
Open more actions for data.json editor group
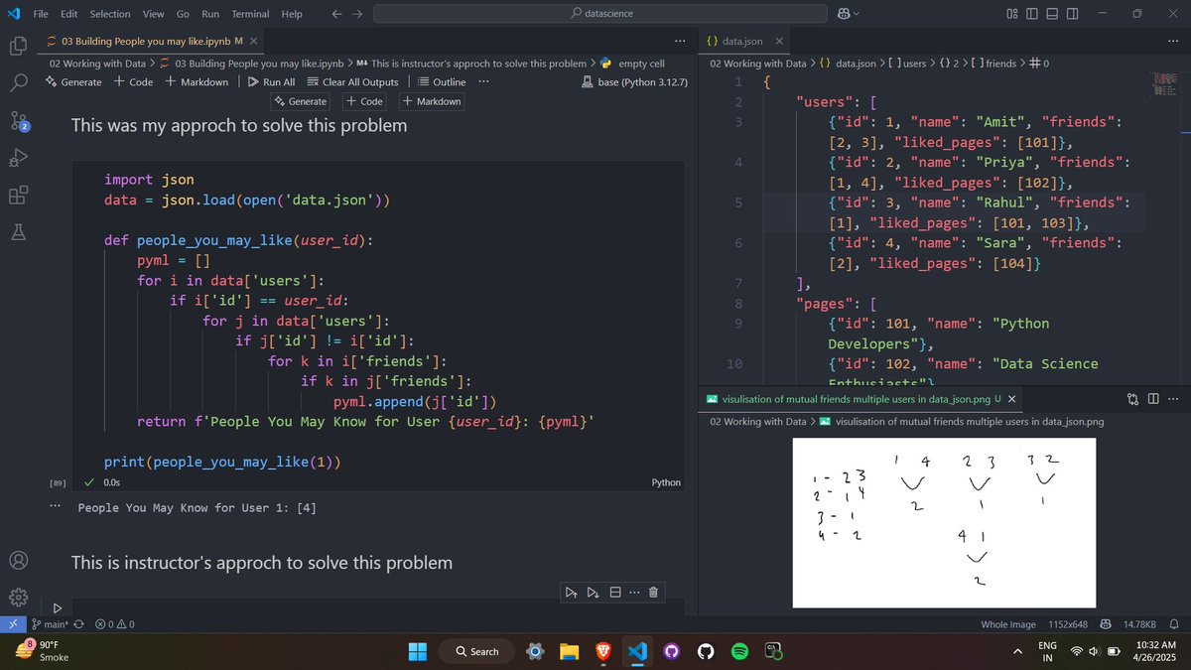[x=1175, y=41]
